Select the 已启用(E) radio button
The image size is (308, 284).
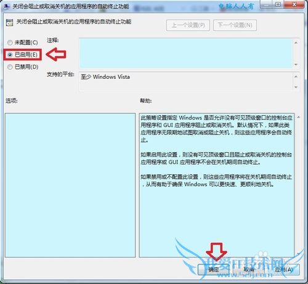click(23, 55)
